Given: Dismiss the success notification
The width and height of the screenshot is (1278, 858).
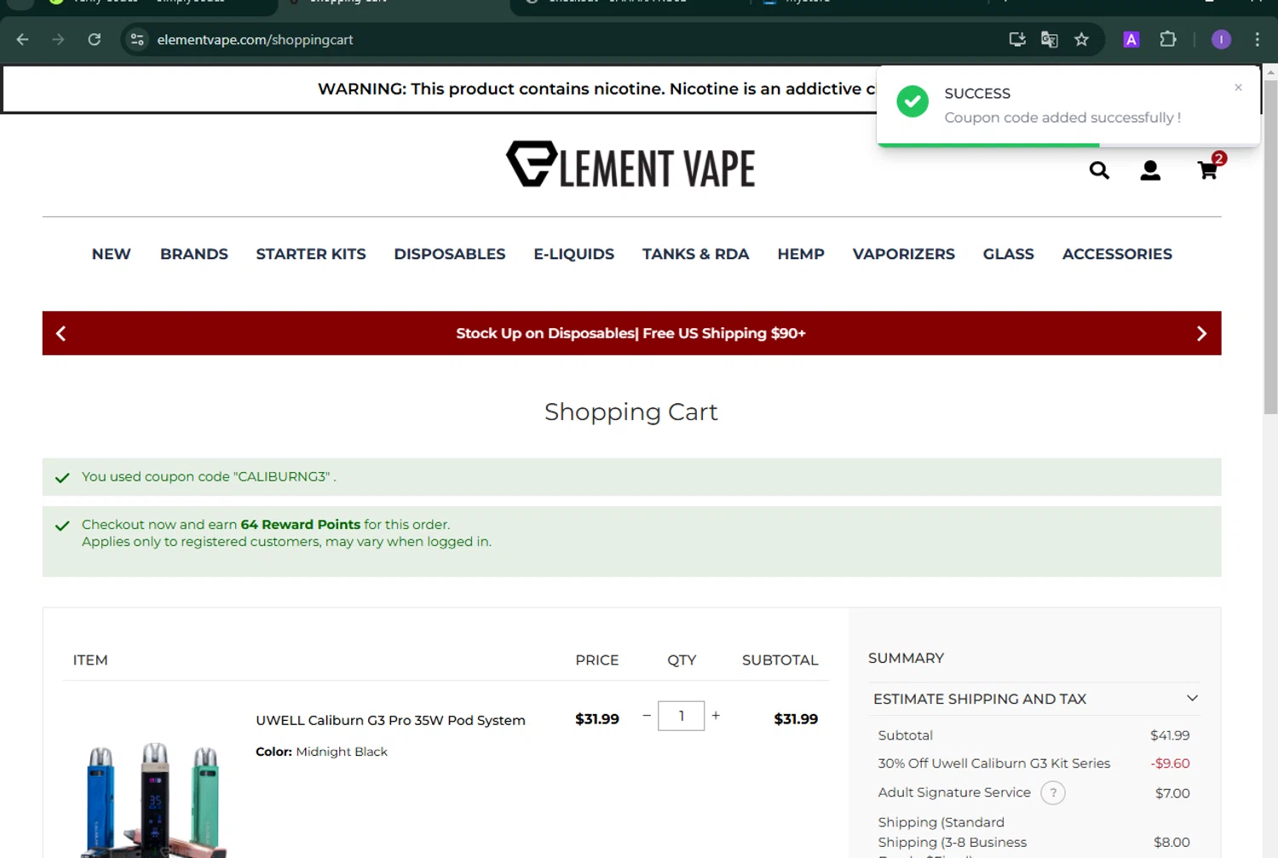Looking at the screenshot, I should point(1238,88).
